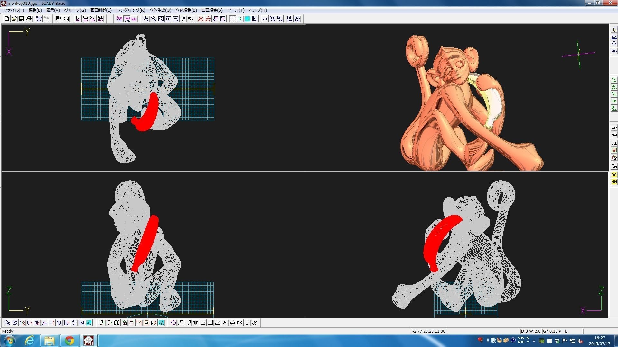Click the Windows Start button
Viewport: 618px width, 347px height.
[9, 341]
